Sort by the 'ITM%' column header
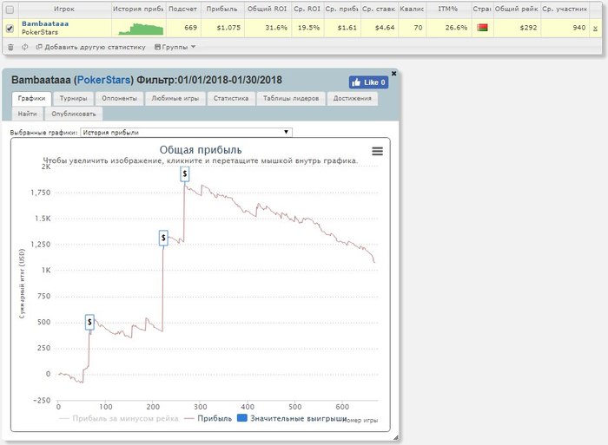Image resolution: width=608 pixels, height=445 pixels. [x=448, y=9]
